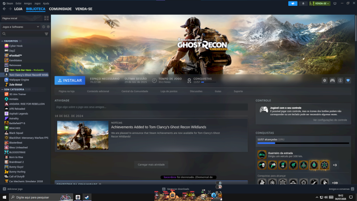This screenshot has height=201, width=357.
Task: Toggle ready-to-play filter icon
Action: pos(48,27)
